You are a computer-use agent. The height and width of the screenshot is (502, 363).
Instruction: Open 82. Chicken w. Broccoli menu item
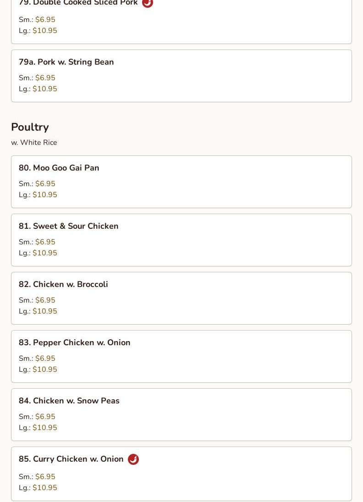pos(181,298)
